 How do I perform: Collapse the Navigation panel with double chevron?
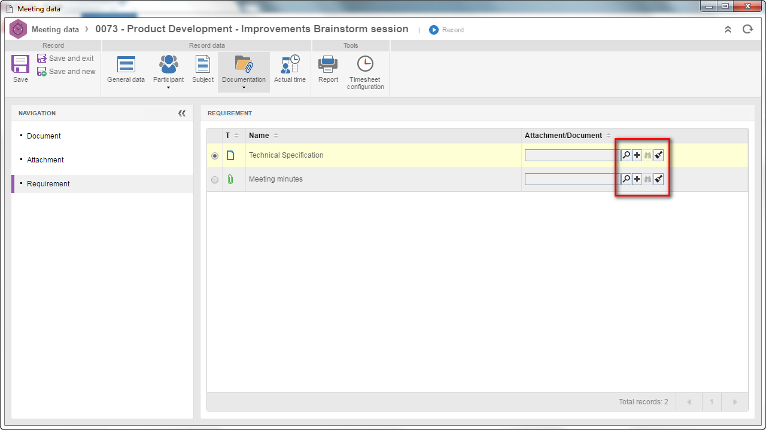tap(182, 113)
